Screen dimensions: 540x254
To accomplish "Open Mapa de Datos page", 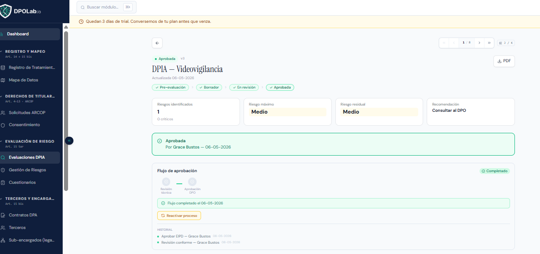I will (30, 80).
